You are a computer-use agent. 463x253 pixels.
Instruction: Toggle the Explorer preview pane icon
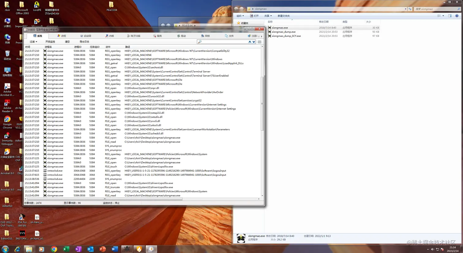click(450, 16)
